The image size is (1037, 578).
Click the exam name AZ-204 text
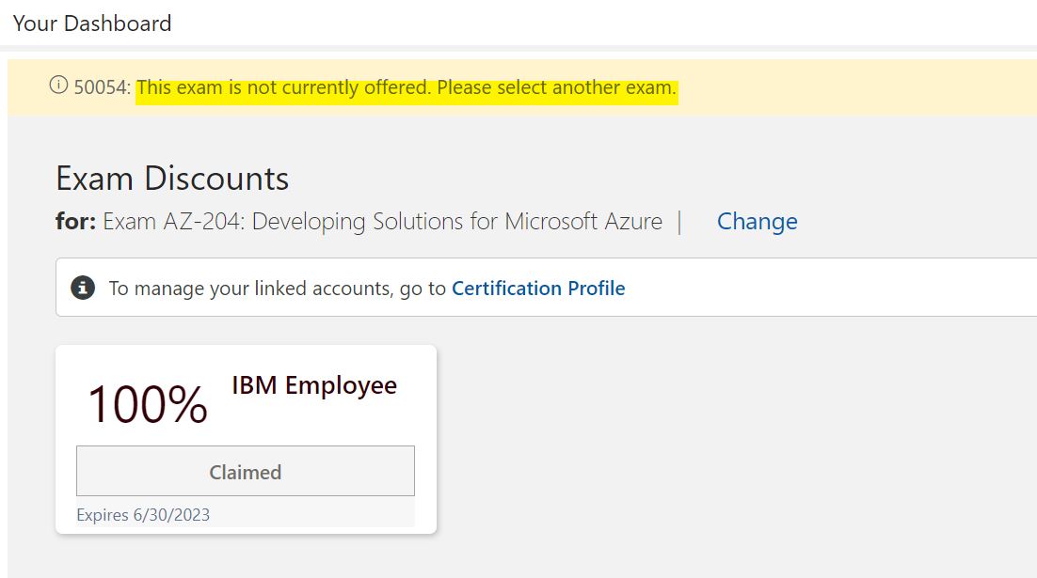coord(382,221)
